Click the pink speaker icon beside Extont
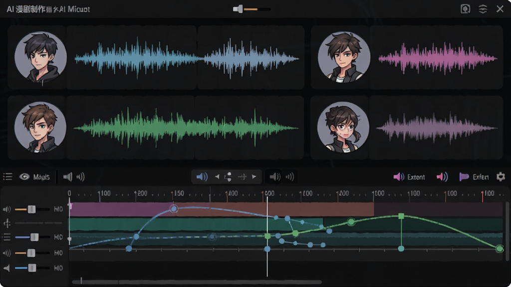511x287 pixels. click(399, 177)
